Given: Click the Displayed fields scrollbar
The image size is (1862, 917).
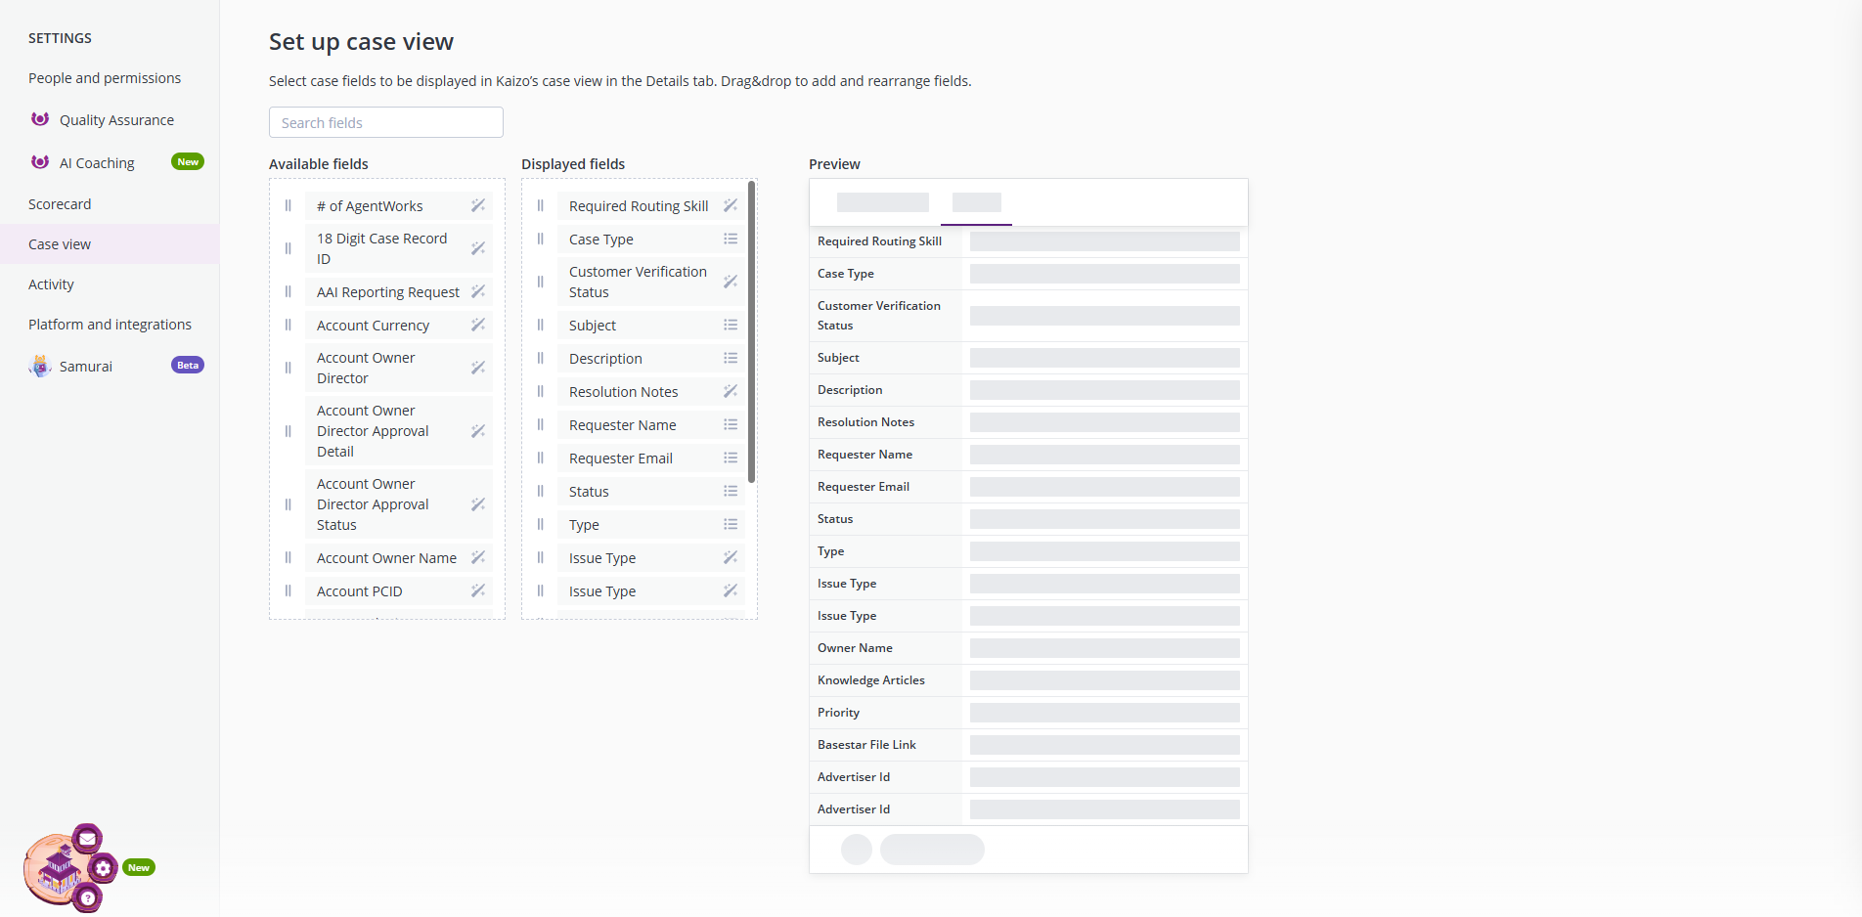Looking at the screenshot, I should coord(751,331).
